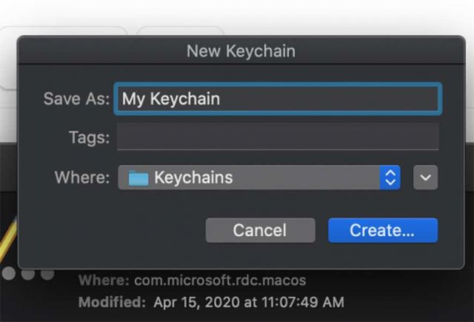The height and width of the screenshot is (322, 474).
Task: Click the middle gray window dot
Action: [x=28, y=274]
